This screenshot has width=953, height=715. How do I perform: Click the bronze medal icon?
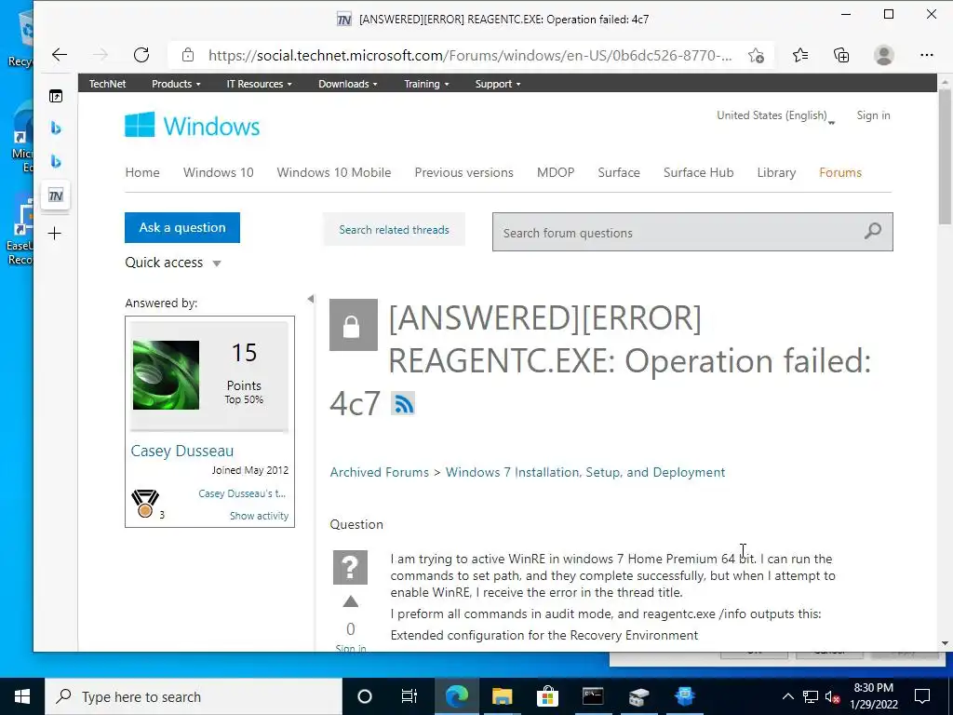[x=144, y=504]
